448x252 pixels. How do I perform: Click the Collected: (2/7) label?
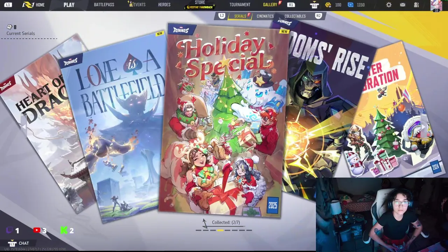(x=226, y=223)
